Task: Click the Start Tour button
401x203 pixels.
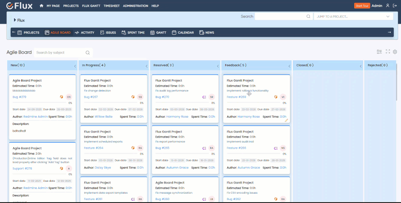Action: tap(362, 6)
